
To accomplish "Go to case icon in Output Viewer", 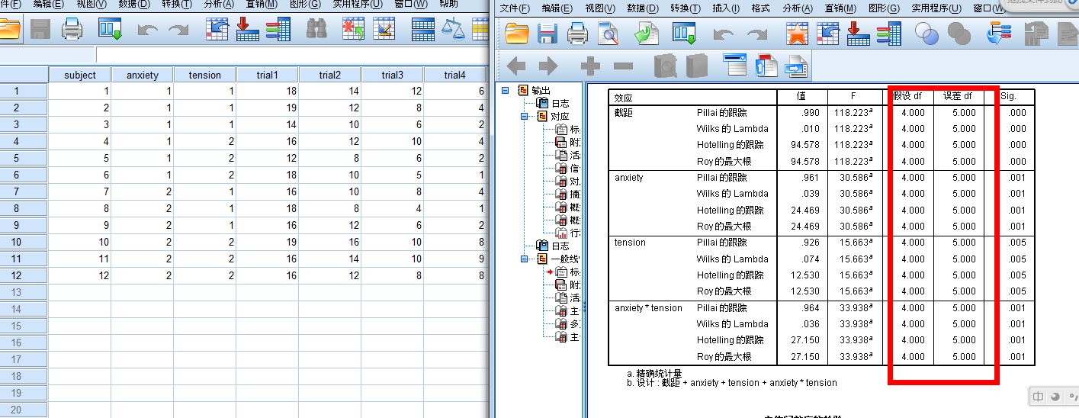I will tap(827, 34).
